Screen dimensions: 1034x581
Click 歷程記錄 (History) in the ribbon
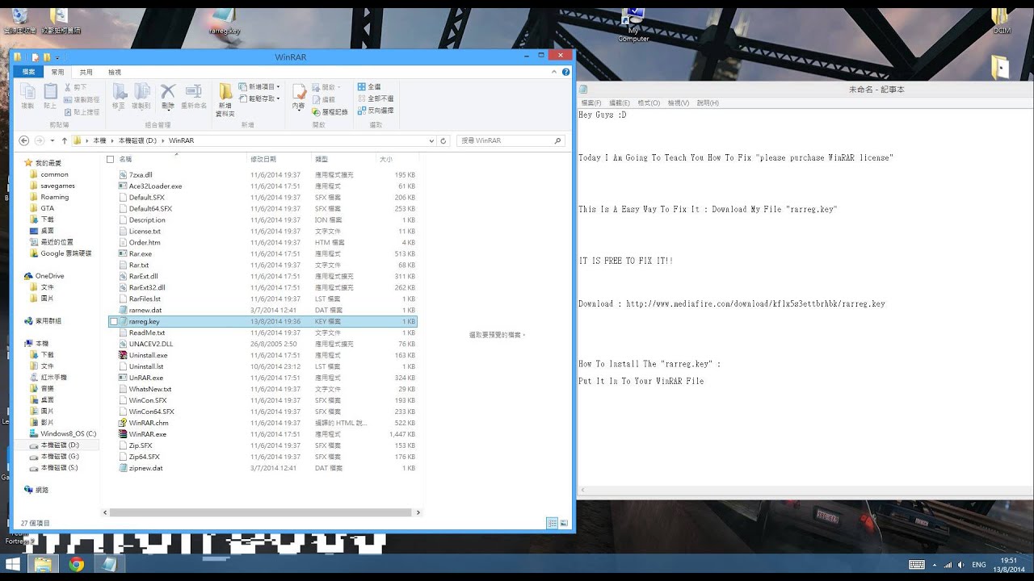coord(330,112)
